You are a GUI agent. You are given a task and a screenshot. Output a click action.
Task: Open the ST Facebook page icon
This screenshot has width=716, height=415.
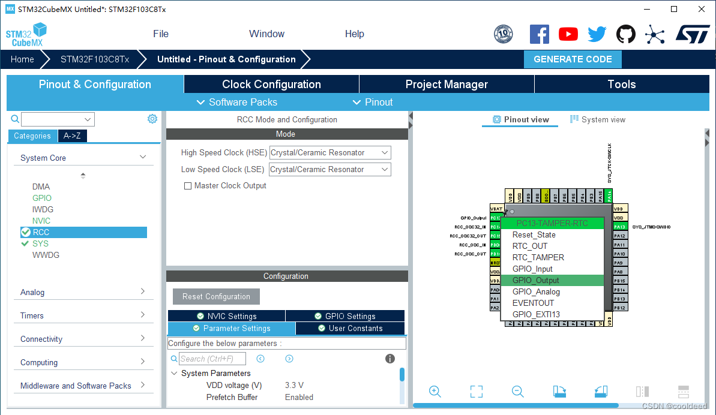pyautogui.click(x=540, y=34)
